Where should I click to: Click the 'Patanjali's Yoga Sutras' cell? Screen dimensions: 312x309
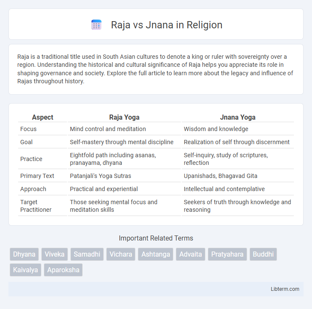[124, 176]
